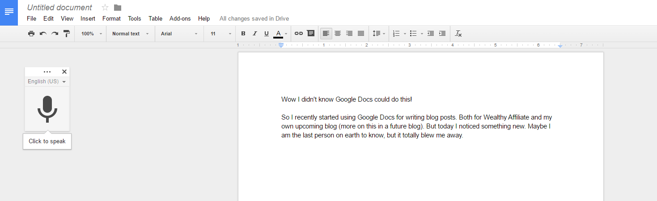Open the Format menu

point(111,18)
